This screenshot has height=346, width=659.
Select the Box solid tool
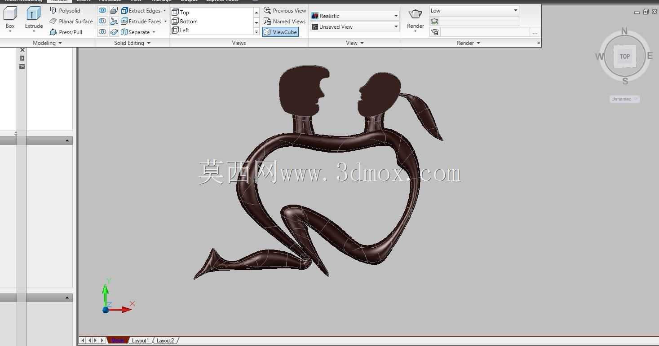click(x=10, y=18)
